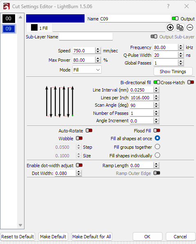Enable Auto-Rotate toggle
The height and width of the screenshot is (244, 196).
point(89,130)
